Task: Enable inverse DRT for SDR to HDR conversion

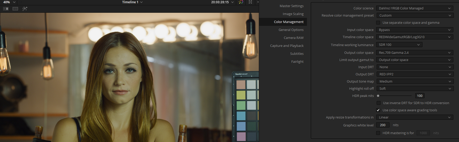Action: [378, 103]
